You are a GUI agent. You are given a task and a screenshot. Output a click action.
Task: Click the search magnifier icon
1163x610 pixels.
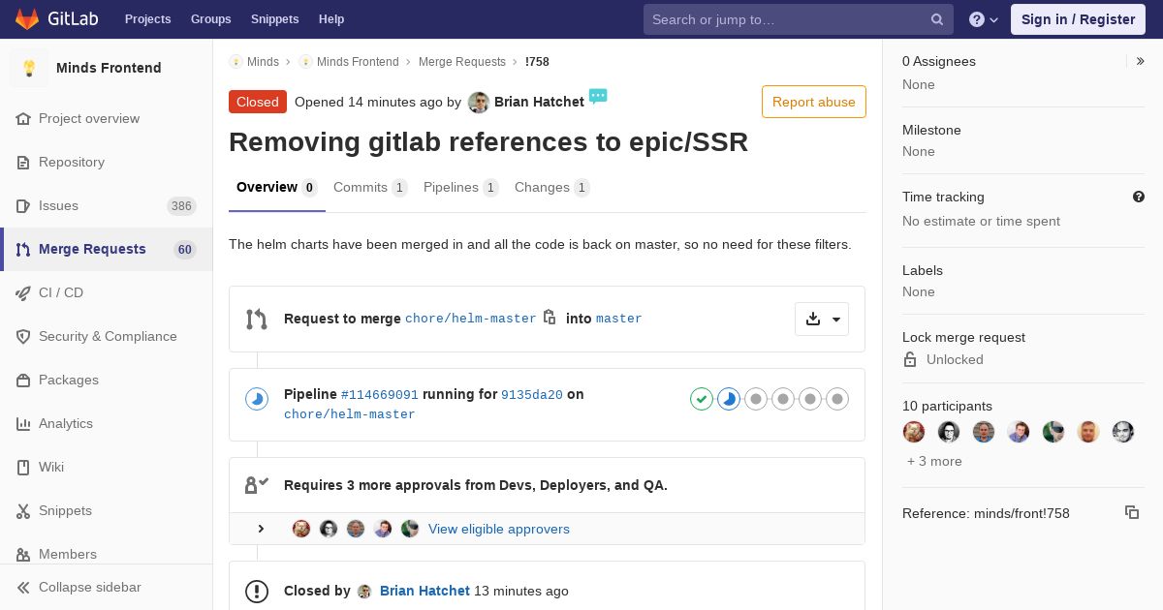coord(937,19)
